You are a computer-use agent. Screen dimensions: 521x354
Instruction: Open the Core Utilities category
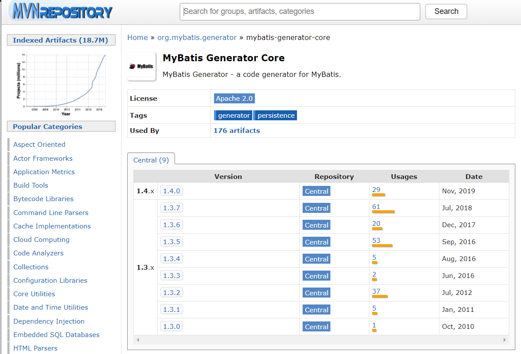(34, 294)
